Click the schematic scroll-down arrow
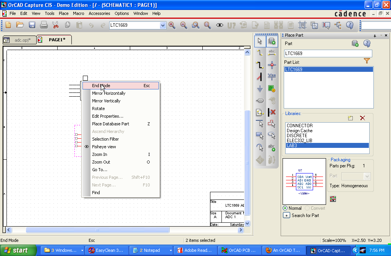391x256 pixels. coord(247,224)
